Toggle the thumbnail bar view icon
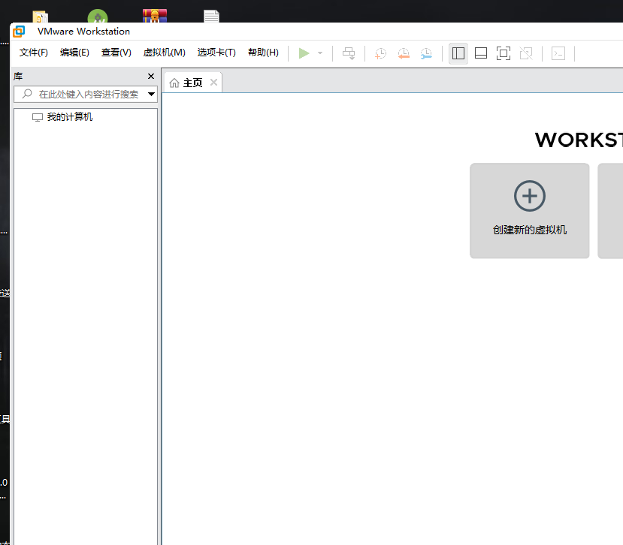Viewport: 623px width, 545px height. coord(481,53)
